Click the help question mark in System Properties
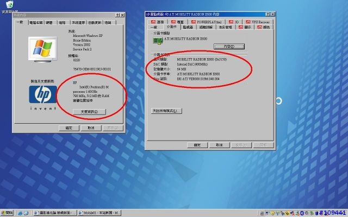348x217 pixels. pos(117,15)
